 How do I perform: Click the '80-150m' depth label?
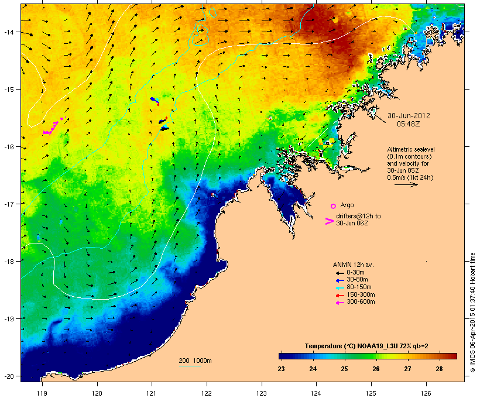(359, 287)
